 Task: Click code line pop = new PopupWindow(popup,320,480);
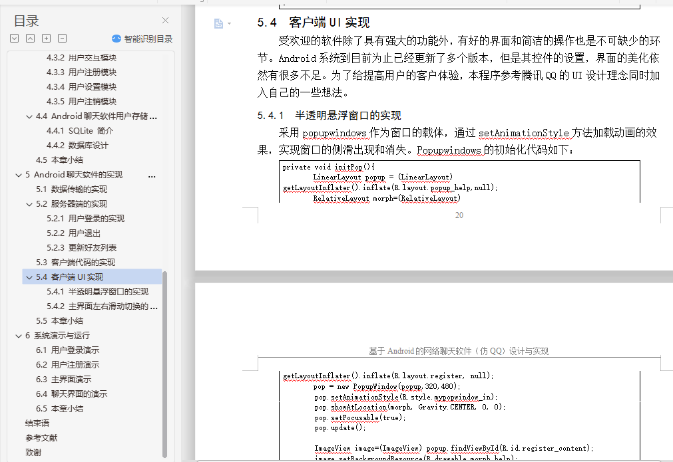pyautogui.click(x=387, y=386)
